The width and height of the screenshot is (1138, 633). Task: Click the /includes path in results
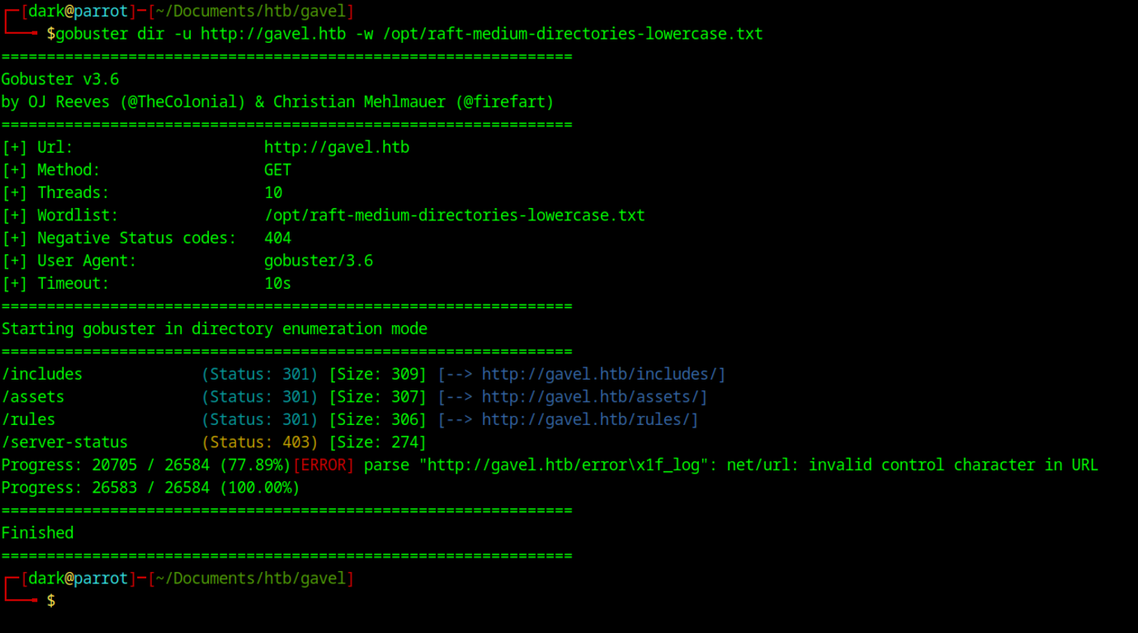42,375
